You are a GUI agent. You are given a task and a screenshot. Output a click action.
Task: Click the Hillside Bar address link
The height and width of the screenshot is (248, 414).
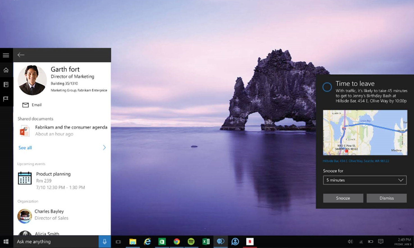(x=356, y=161)
